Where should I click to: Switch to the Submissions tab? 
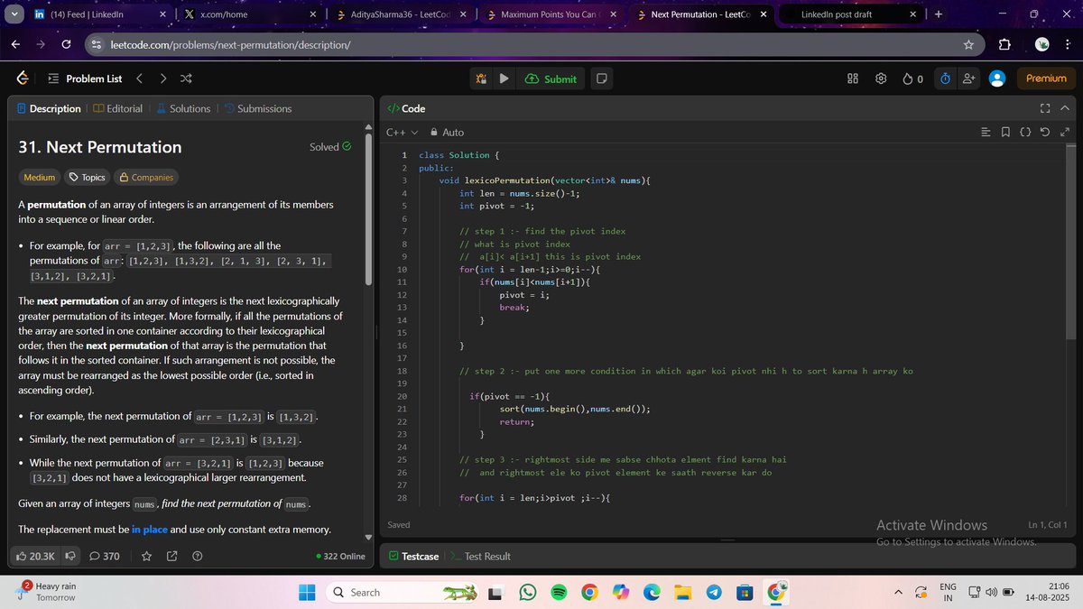coord(257,108)
